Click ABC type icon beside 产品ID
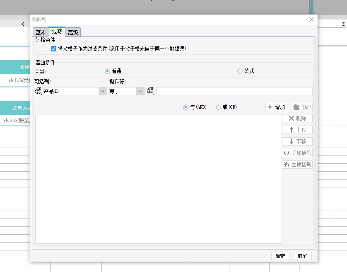This screenshot has width=347, height=272. 38,91
